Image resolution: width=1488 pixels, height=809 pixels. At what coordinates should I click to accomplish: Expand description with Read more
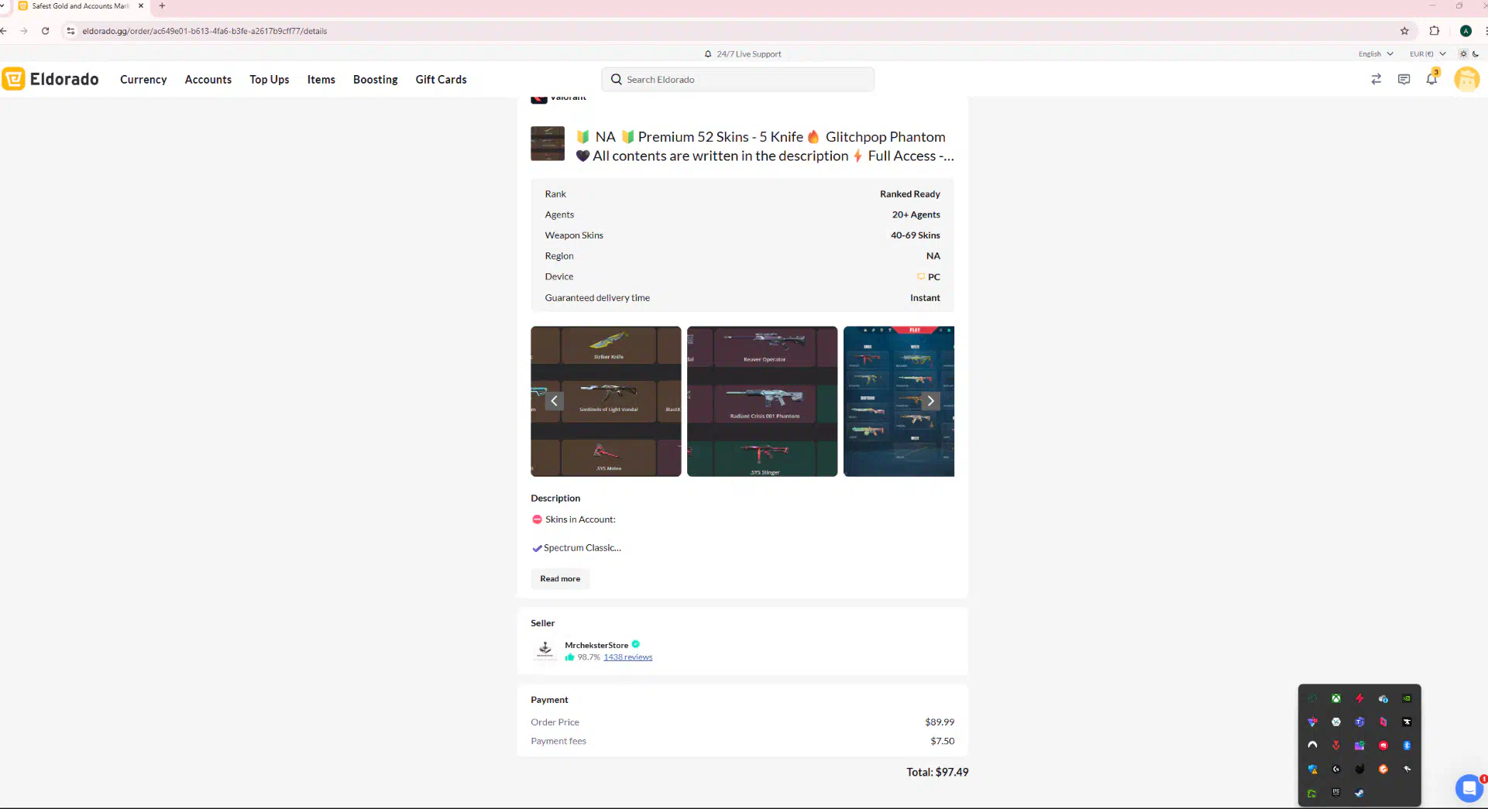pos(560,579)
